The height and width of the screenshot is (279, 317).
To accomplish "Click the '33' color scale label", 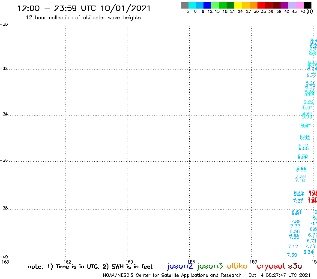I will (263, 12).
